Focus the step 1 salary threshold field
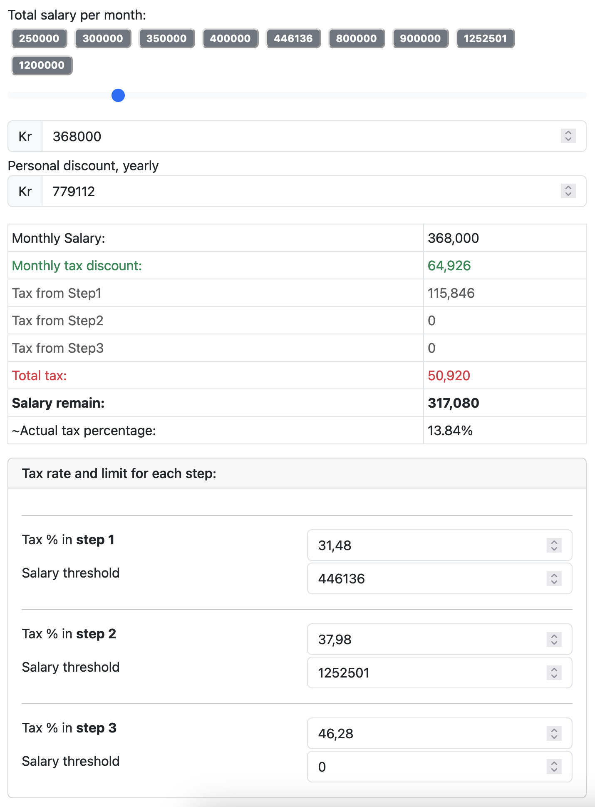This screenshot has height=807, width=595. [x=424, y=579]
